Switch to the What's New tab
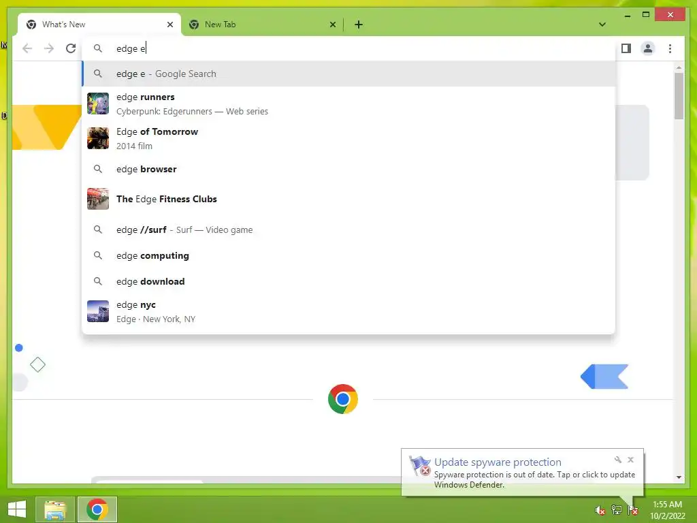Screen dimensions: 697x523 [x=99, y=25]
